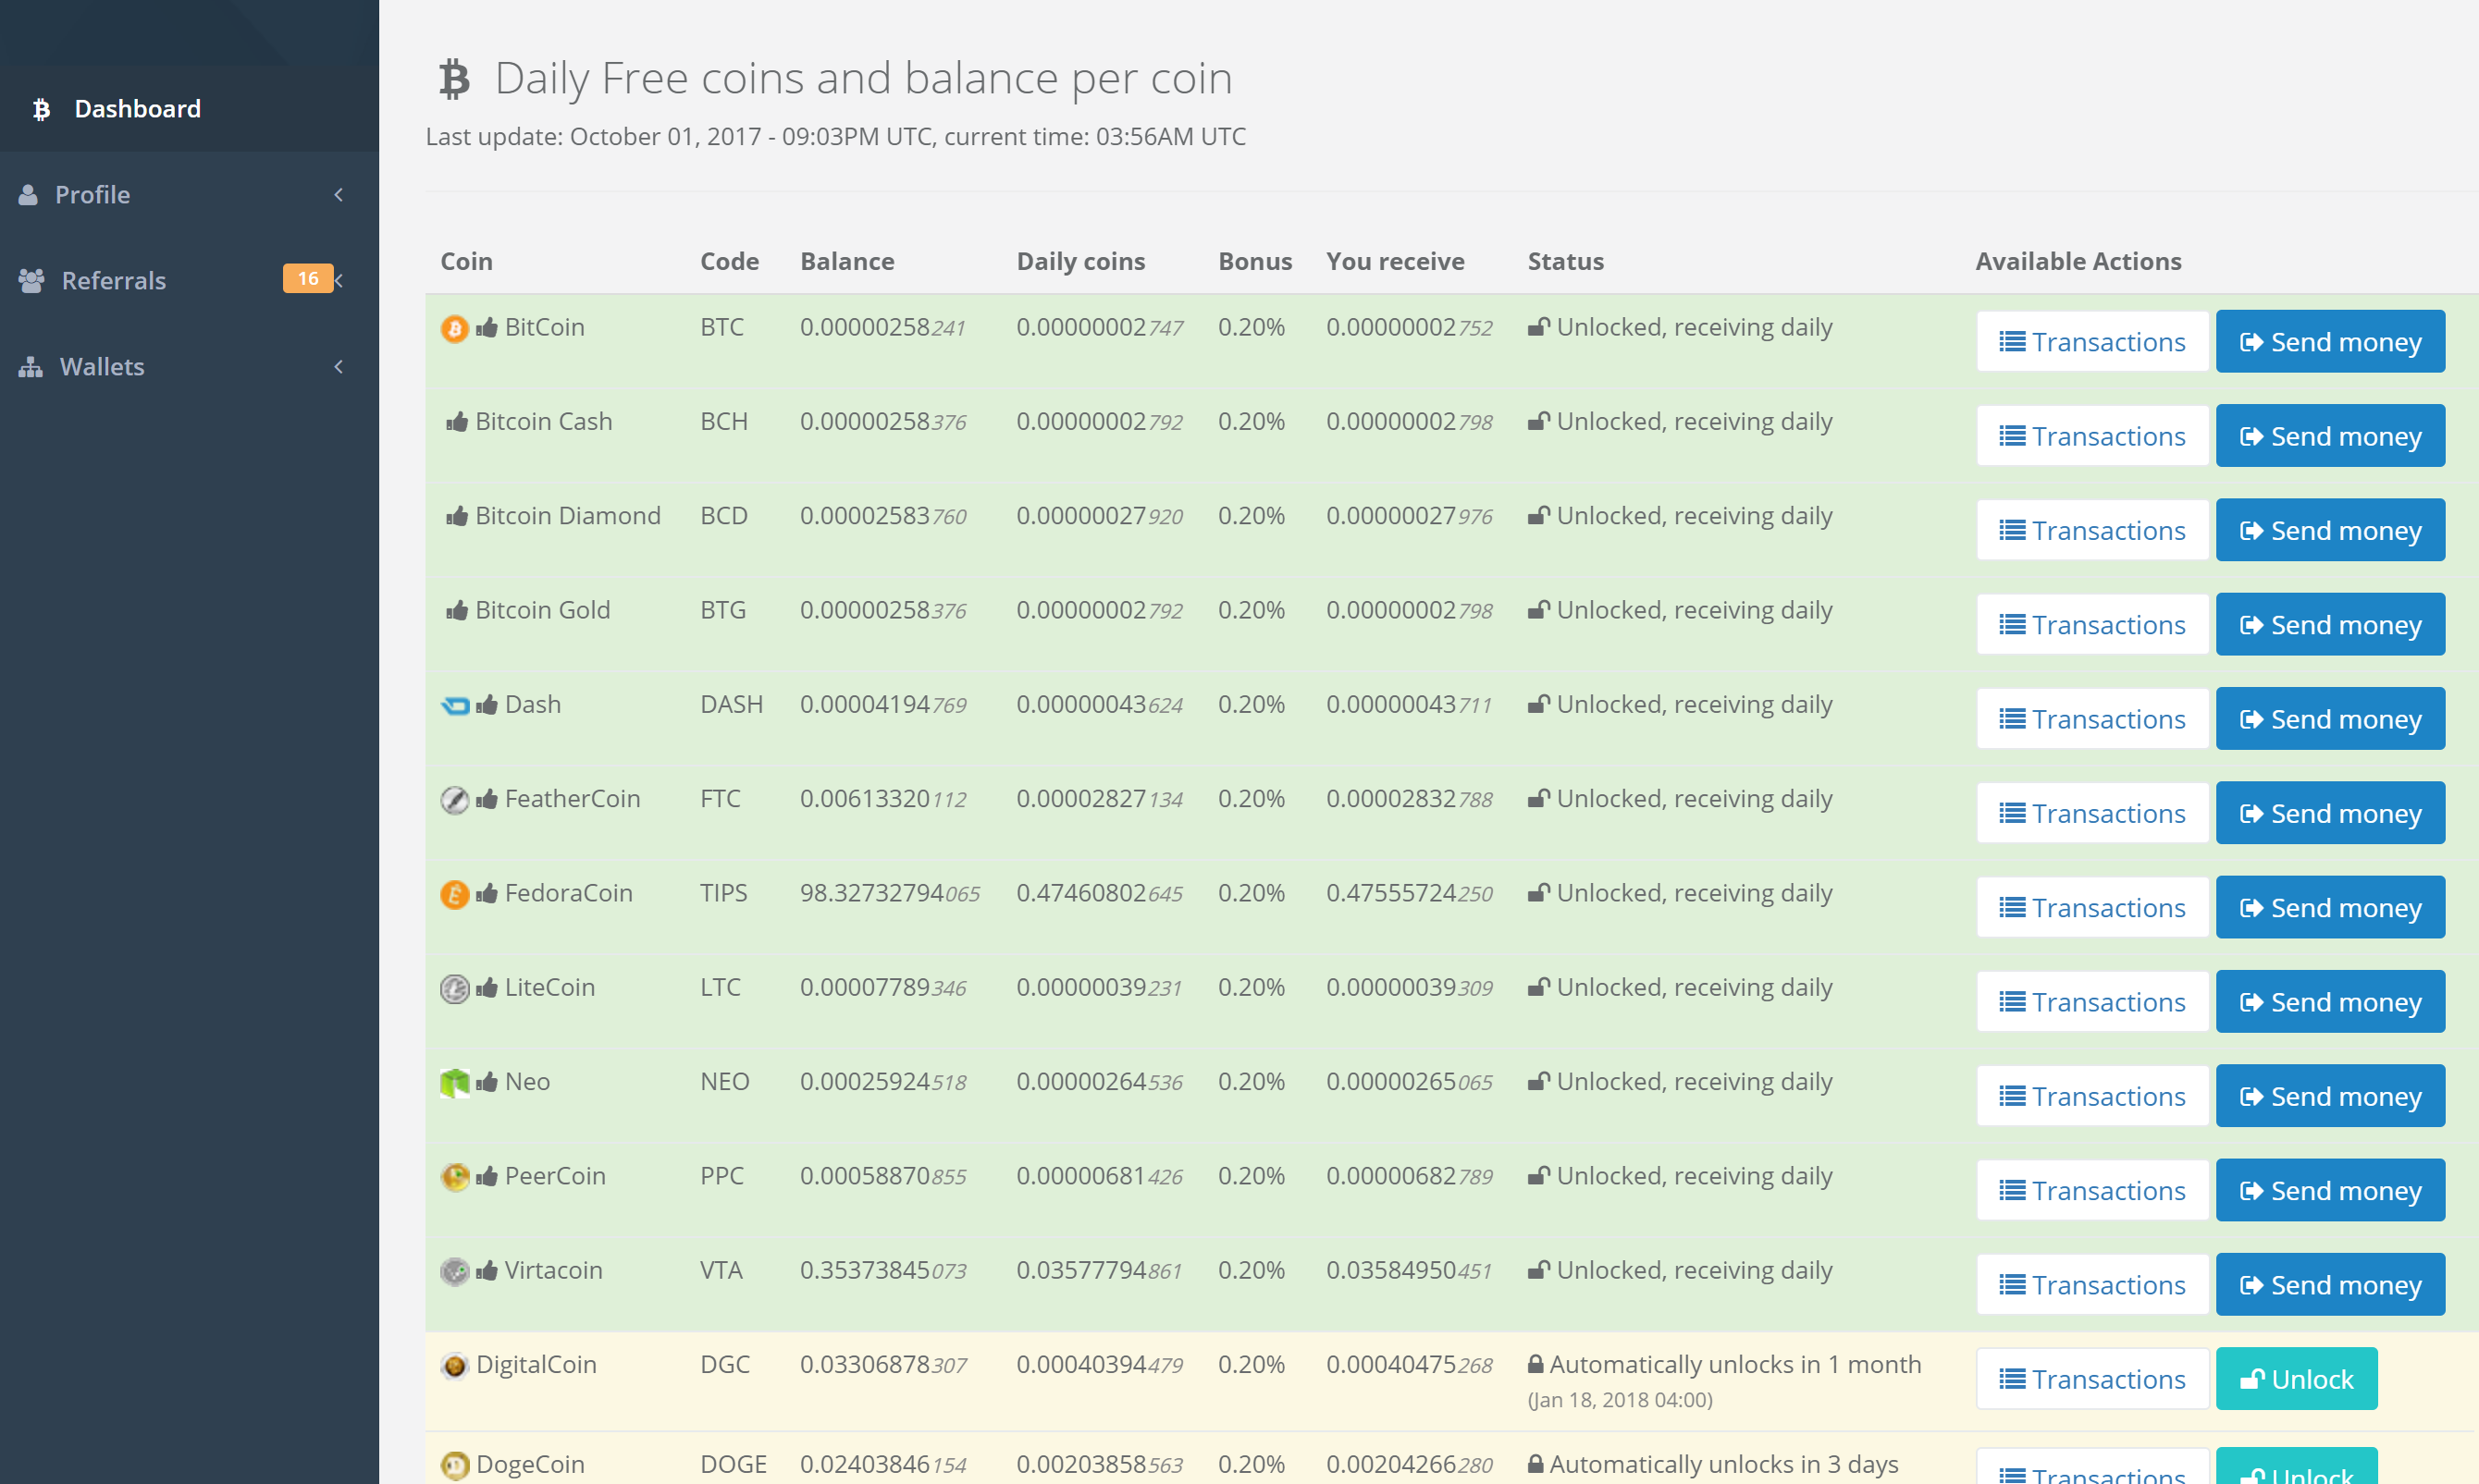The height and width of the screenshot is (1484, 2479).
Task: Open the Dashboard menu item
Action: coord(189,109)
